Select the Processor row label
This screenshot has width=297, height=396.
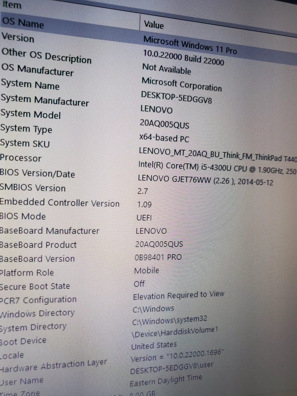pyautogui.click(x=21, y=158)
